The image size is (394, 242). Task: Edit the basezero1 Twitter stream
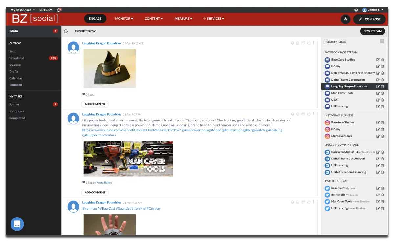tap(378, 188)
